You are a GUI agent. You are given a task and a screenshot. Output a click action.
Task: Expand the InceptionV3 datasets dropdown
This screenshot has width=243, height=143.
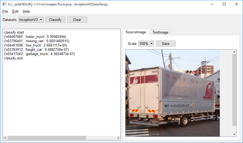point(31,20)
